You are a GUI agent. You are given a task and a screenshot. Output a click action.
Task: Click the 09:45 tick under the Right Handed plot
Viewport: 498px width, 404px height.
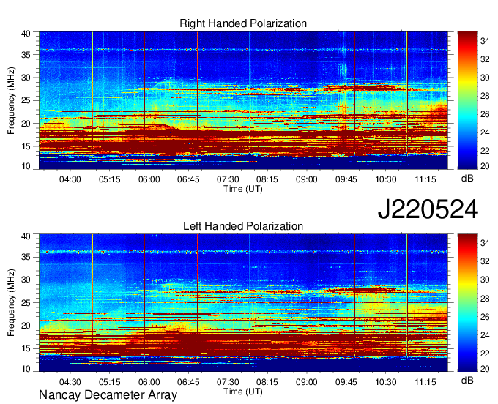pos(346,179)
